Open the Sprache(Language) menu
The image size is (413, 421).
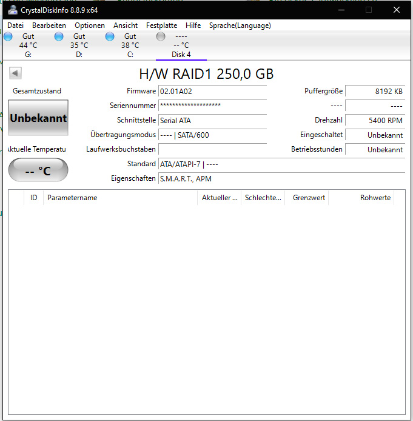pyautogui.click(x=240, y=25)
